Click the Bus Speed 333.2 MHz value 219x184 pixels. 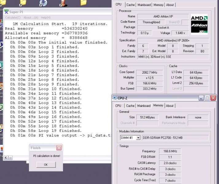click(x=150, y=89)
